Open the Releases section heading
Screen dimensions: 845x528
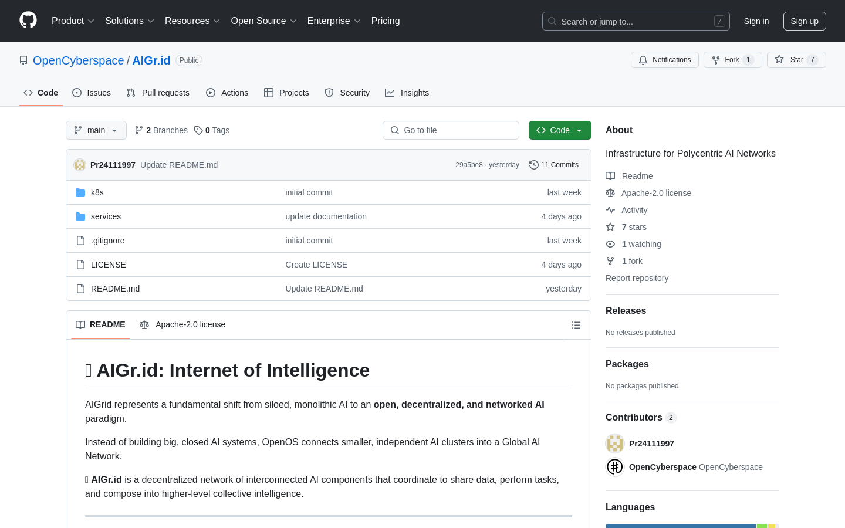626,311
